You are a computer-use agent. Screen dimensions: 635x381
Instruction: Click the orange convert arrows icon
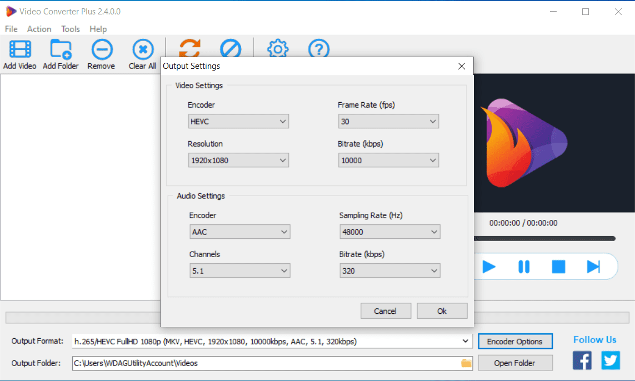point(190,48)
